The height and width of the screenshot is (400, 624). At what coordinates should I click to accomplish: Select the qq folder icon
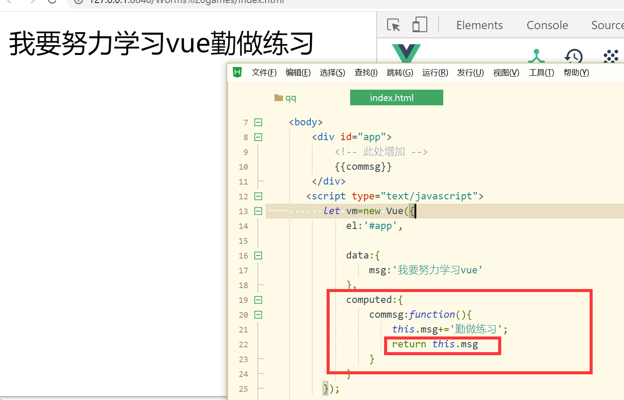coord(279,97)
